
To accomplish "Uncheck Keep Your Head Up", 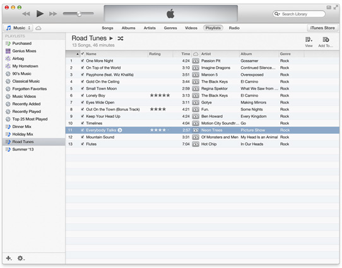I will (x=83, y=117).
